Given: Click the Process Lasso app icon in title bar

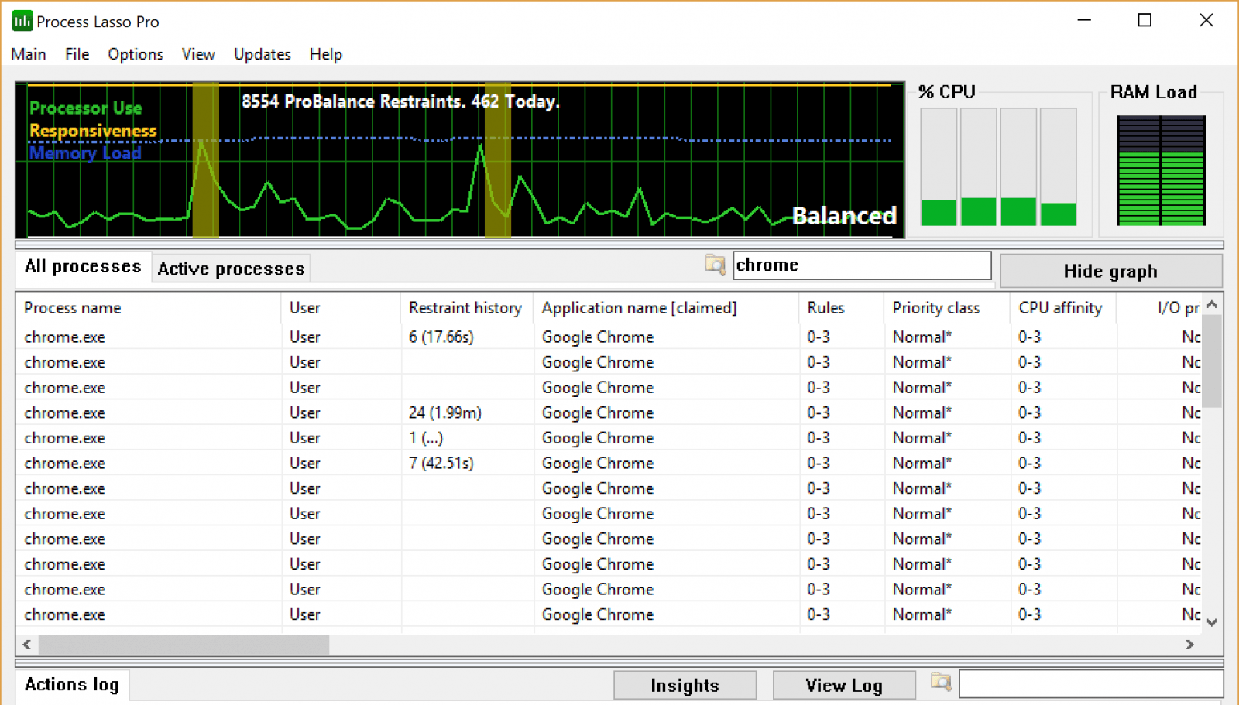Looking at the screenshot, I should (x=22, y=21).
